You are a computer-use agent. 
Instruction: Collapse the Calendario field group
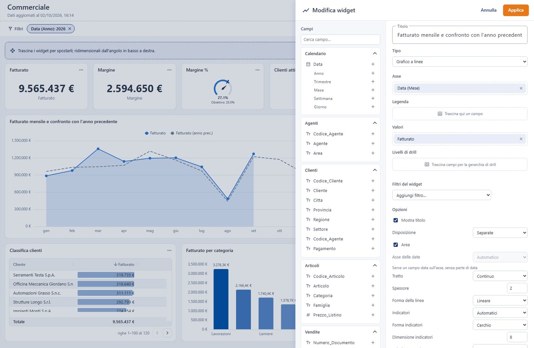coord(375,53)
